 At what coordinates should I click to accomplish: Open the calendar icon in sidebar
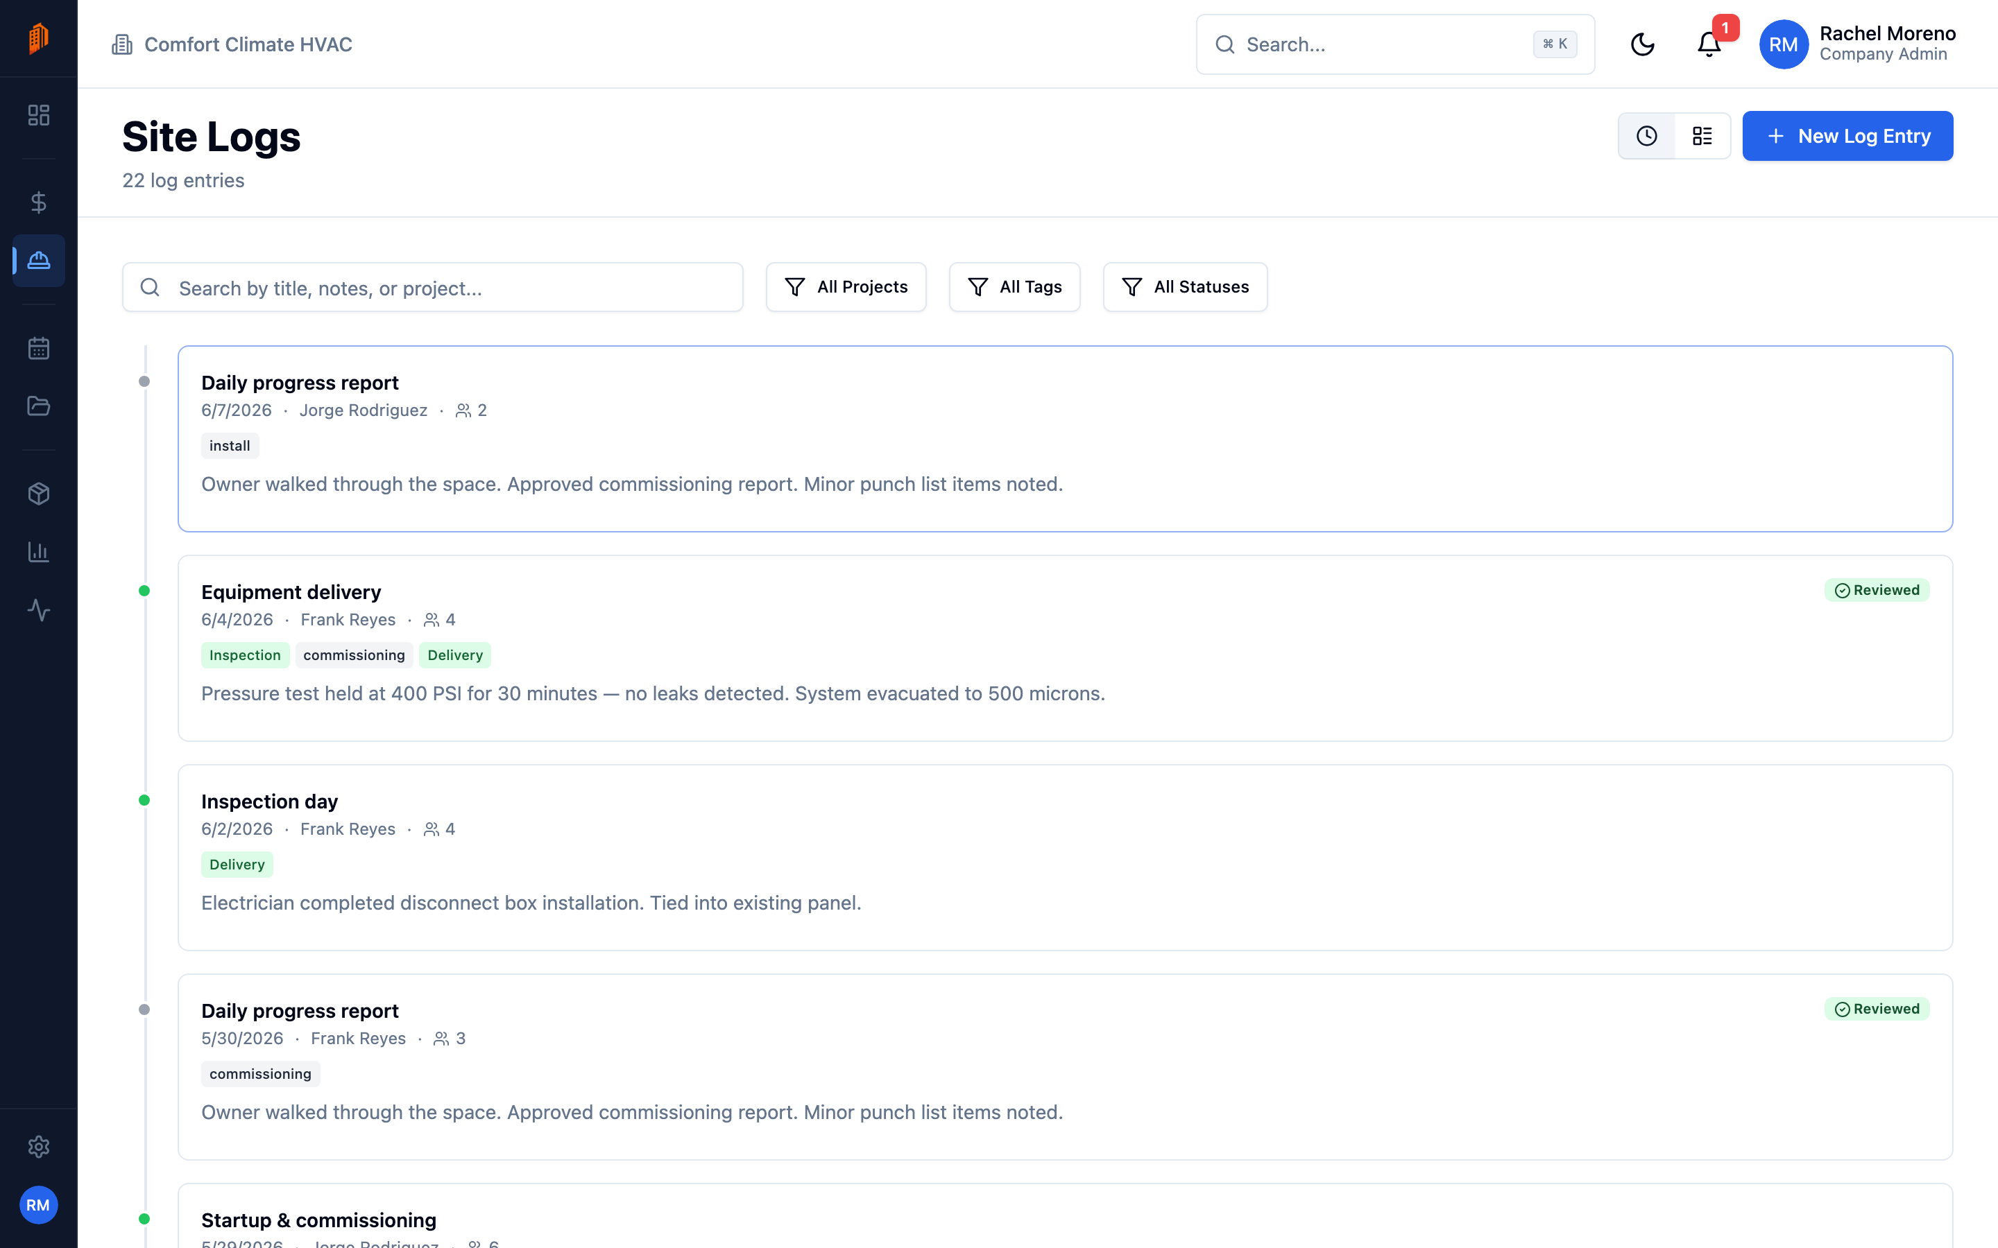point(39,348)
